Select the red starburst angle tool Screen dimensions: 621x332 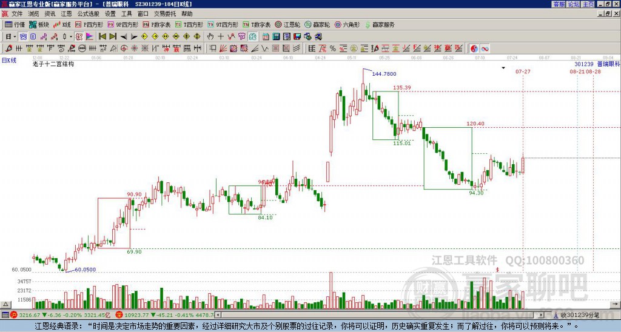tap(134, 48)
